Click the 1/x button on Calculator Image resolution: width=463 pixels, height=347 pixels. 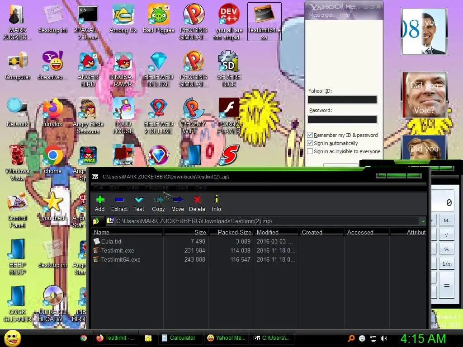tap(446, 263)
